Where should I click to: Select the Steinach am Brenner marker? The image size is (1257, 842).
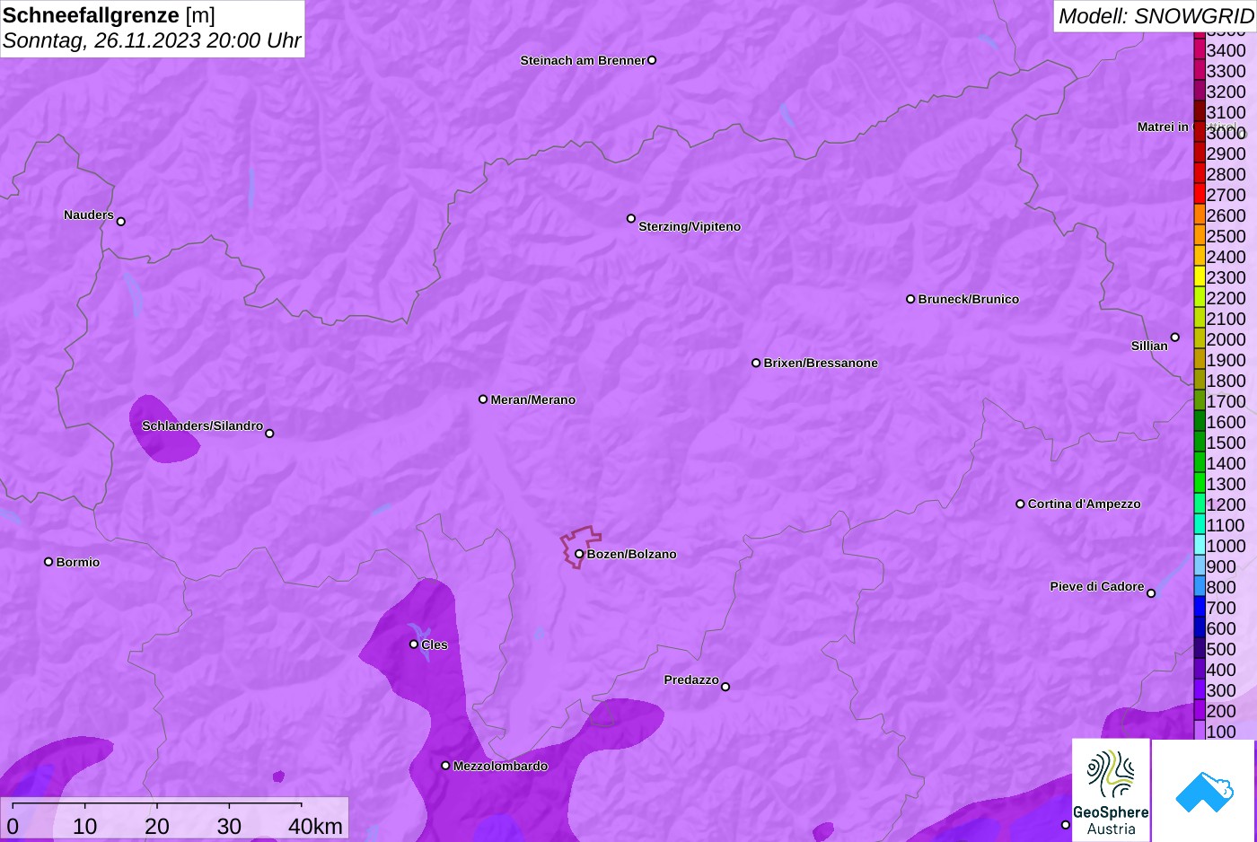click(x=652, y=60)
